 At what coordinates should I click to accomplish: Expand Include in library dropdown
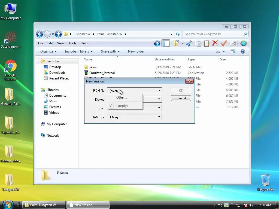pos(79,51)
